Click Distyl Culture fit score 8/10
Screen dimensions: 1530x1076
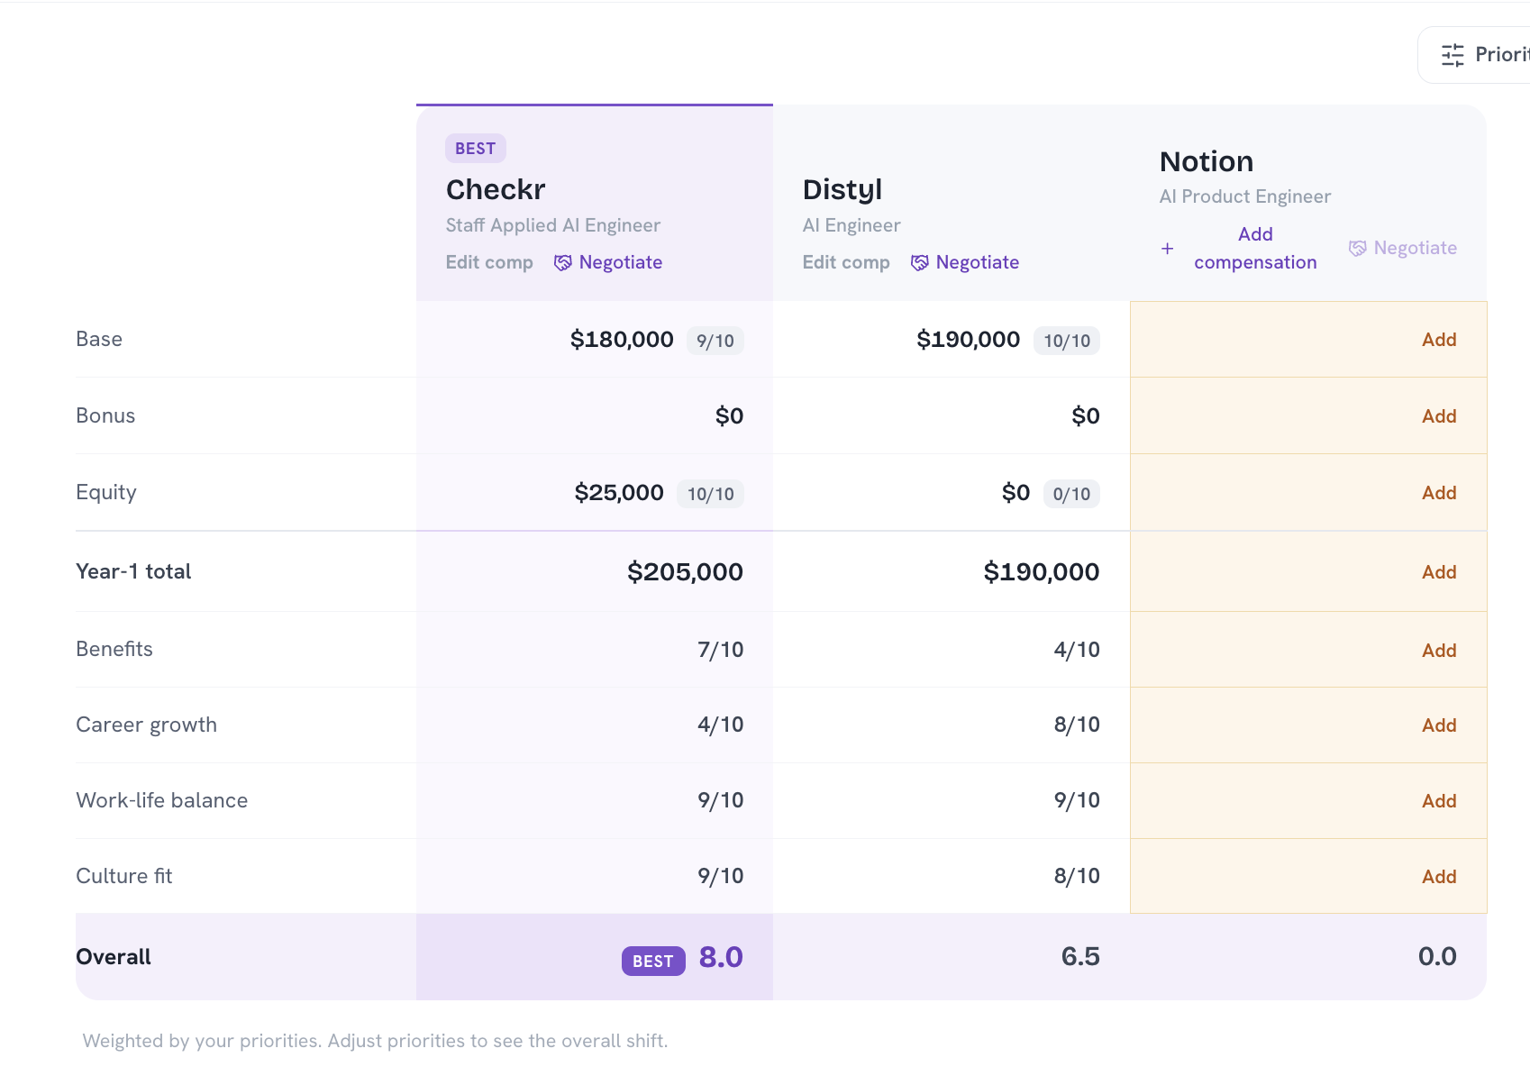[1077, 876]
